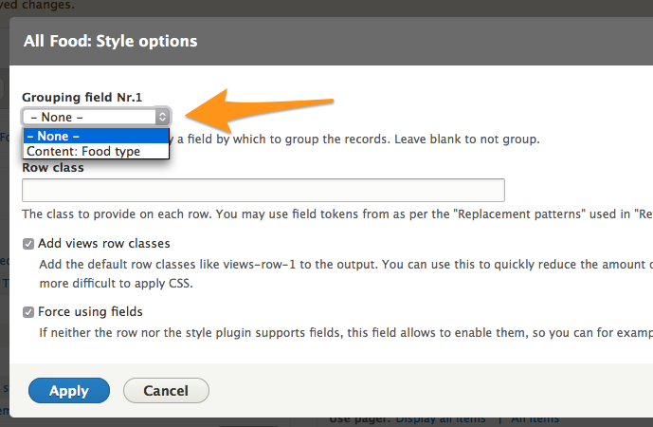Viewport: 653px width, 427px height.
Task: Click the "Row class" field label
Action: coord(53,168)
